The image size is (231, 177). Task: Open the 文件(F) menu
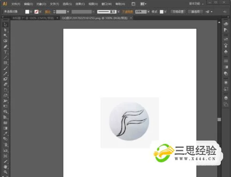[x=16, y=4]
